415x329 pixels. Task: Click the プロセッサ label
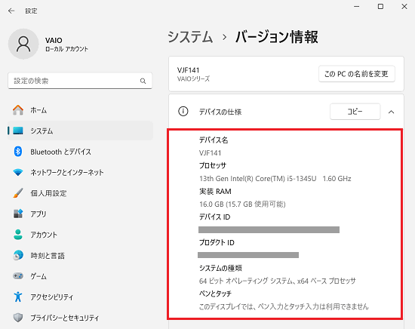click(x=213, y=166)
